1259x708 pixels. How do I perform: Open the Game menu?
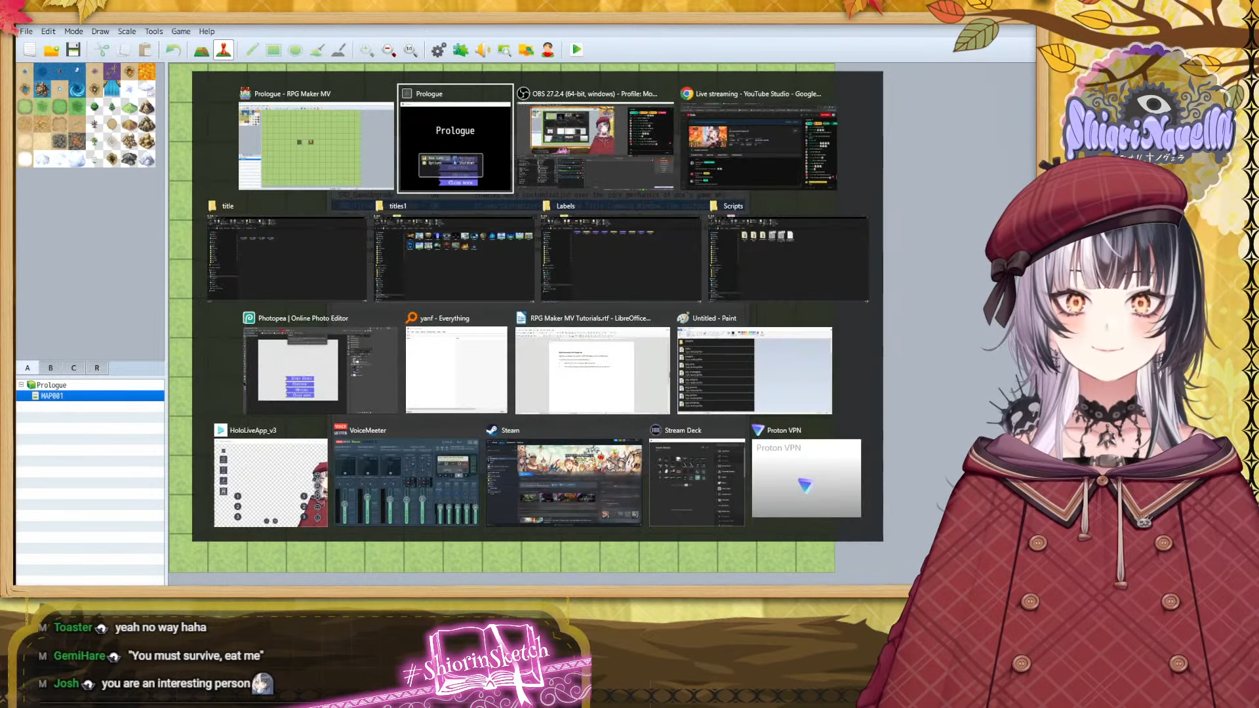(x=181, y=31)
